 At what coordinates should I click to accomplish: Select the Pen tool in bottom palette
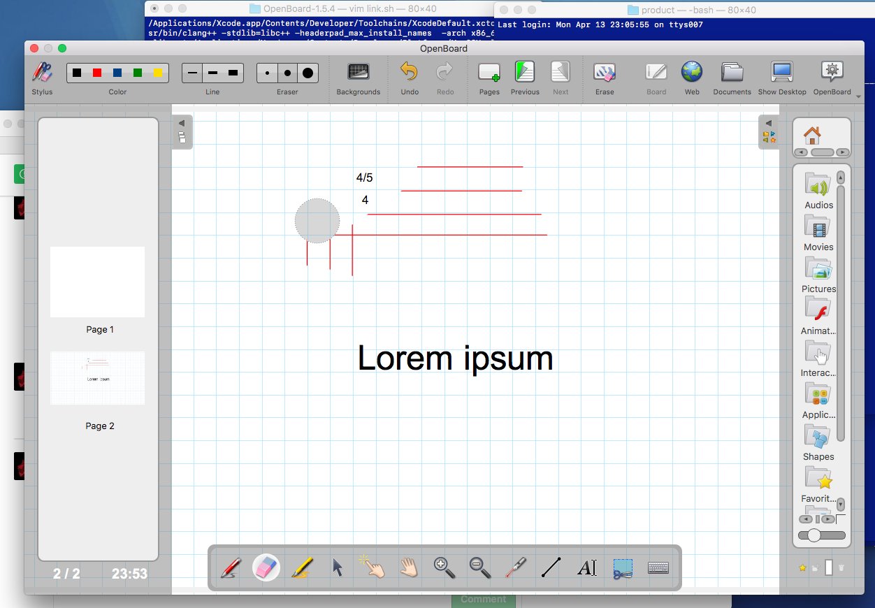[x=231, y=567]
